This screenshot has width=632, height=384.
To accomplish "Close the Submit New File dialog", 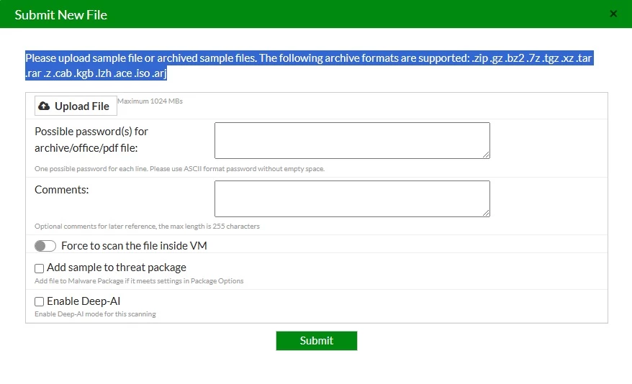I will pyautogui.click(x=613, y=14).
